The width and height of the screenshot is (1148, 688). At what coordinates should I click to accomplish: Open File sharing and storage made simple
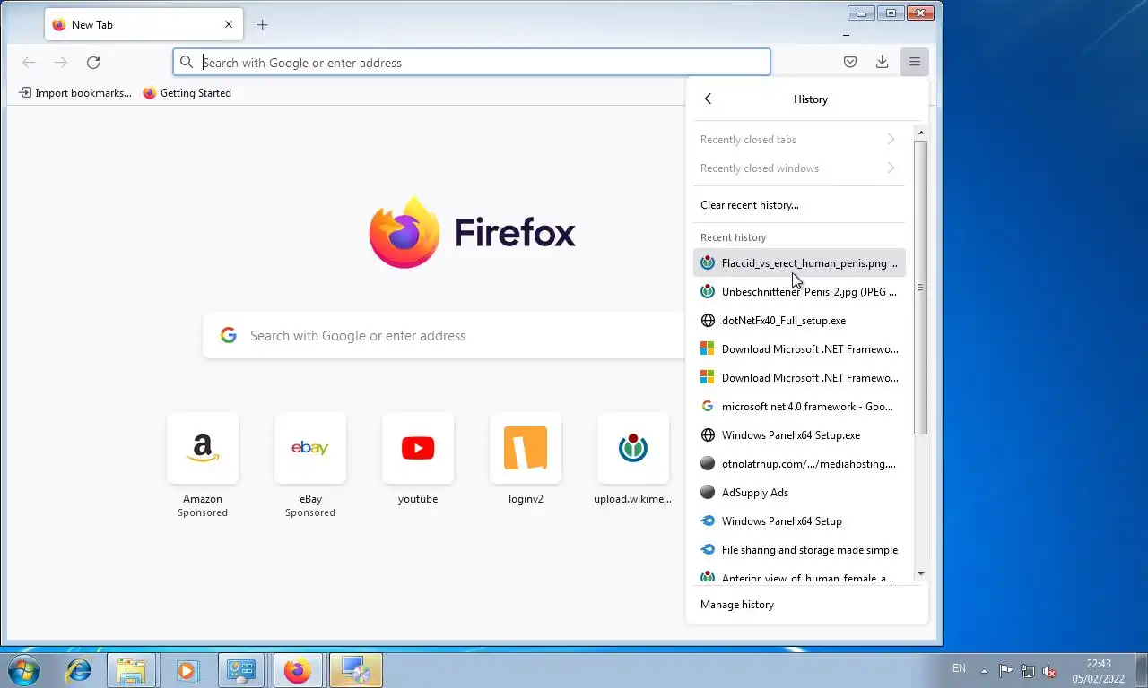(799, 550)
